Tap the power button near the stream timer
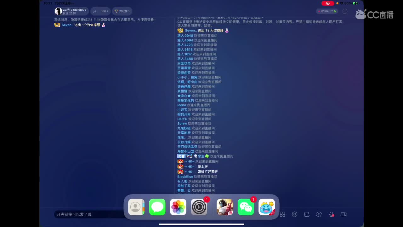 345,11
